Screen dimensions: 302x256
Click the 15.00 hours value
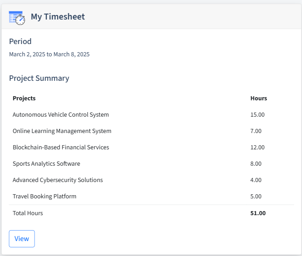pyautogui.click(x=257, y=114)
